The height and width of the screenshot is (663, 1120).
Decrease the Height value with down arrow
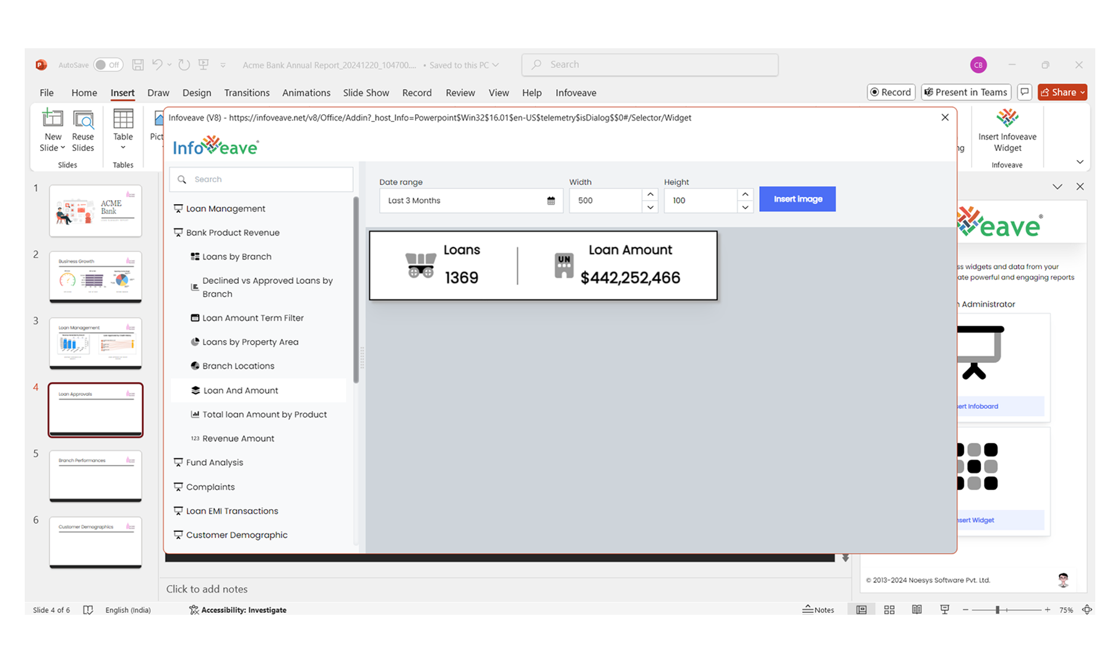745,207
